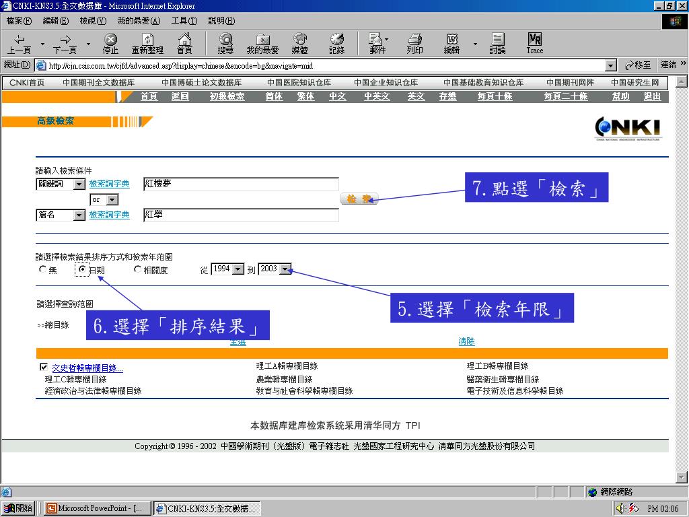Click the 紅學 title input field
689x517 pixels.
pyautogui.click(x=242, y=215)
